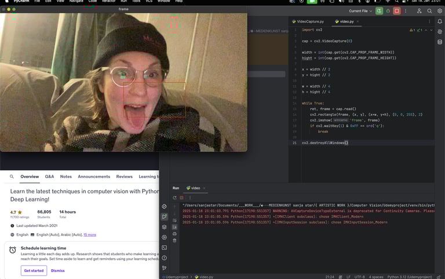The width and height of the screenshot is (445, 279).
Task: Stop the running script with red toolbar button
Action: pyautogui.click(x=397, y=11)
